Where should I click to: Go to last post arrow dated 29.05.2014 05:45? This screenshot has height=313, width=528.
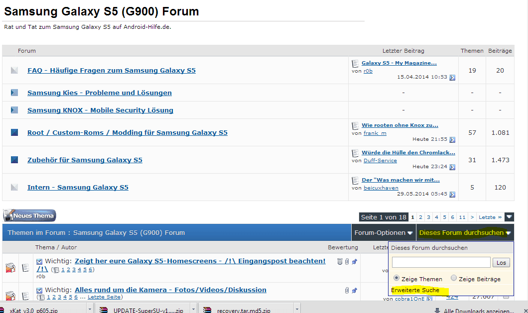pyautogui.click(x=452, y=195)
